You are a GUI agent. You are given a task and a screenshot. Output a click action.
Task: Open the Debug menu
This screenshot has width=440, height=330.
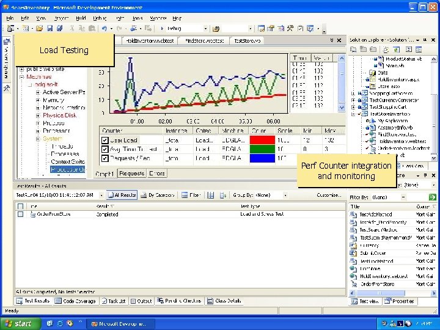(100, 18)
